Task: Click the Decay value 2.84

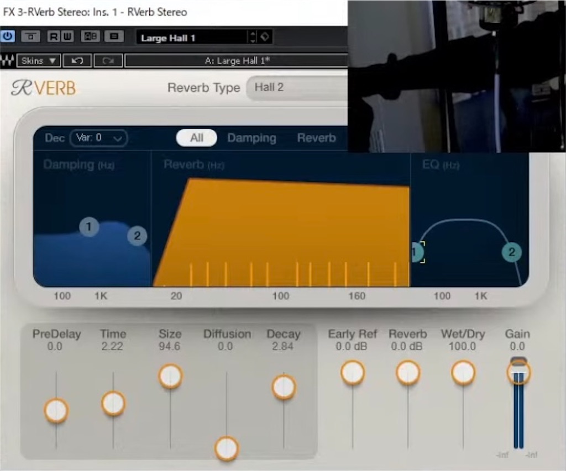Action: (282, 347)
